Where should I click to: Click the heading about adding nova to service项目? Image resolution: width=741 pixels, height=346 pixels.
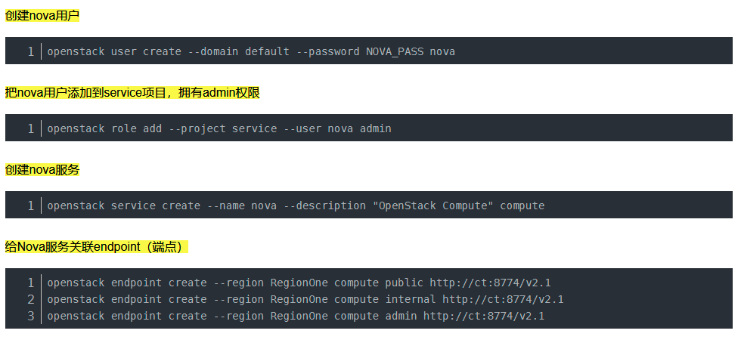[132, 92]
